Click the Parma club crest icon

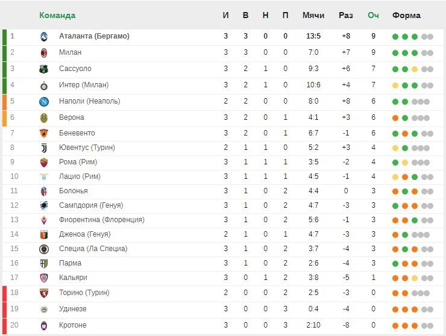pos(44,264)
